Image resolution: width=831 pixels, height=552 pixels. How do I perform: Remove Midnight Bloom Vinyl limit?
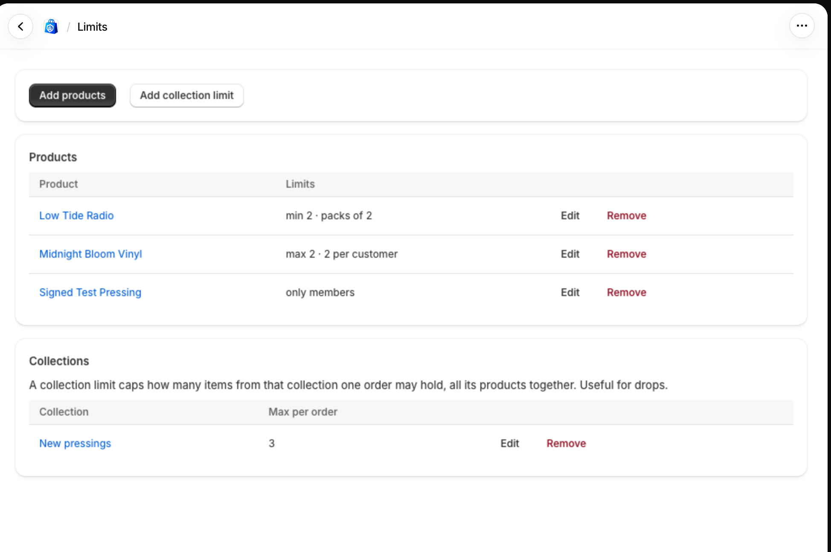tap(626, 254)
